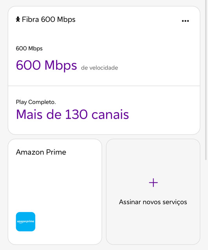Click the TV channels section of the plan card
This screenshot has height=250, width=208.
(104, 110)
